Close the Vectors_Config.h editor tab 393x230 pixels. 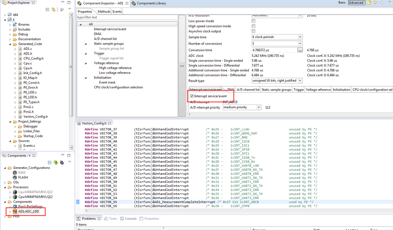[109, 123]
